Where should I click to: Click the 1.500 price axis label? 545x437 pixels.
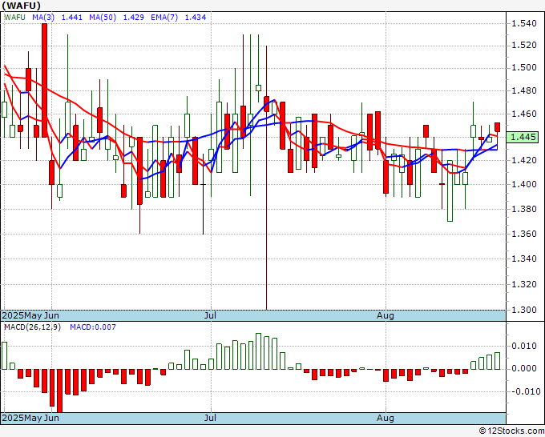click(x=524, y=68)
